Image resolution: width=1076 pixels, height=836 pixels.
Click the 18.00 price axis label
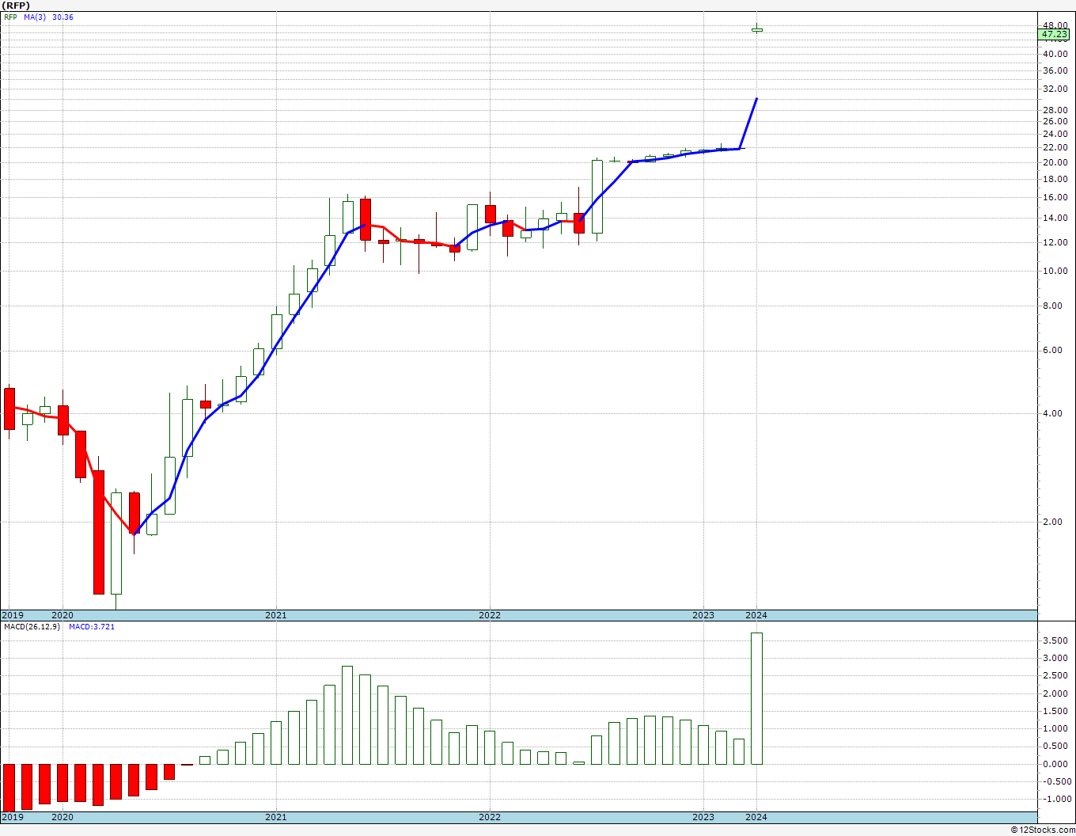(x=1055, y=179)
